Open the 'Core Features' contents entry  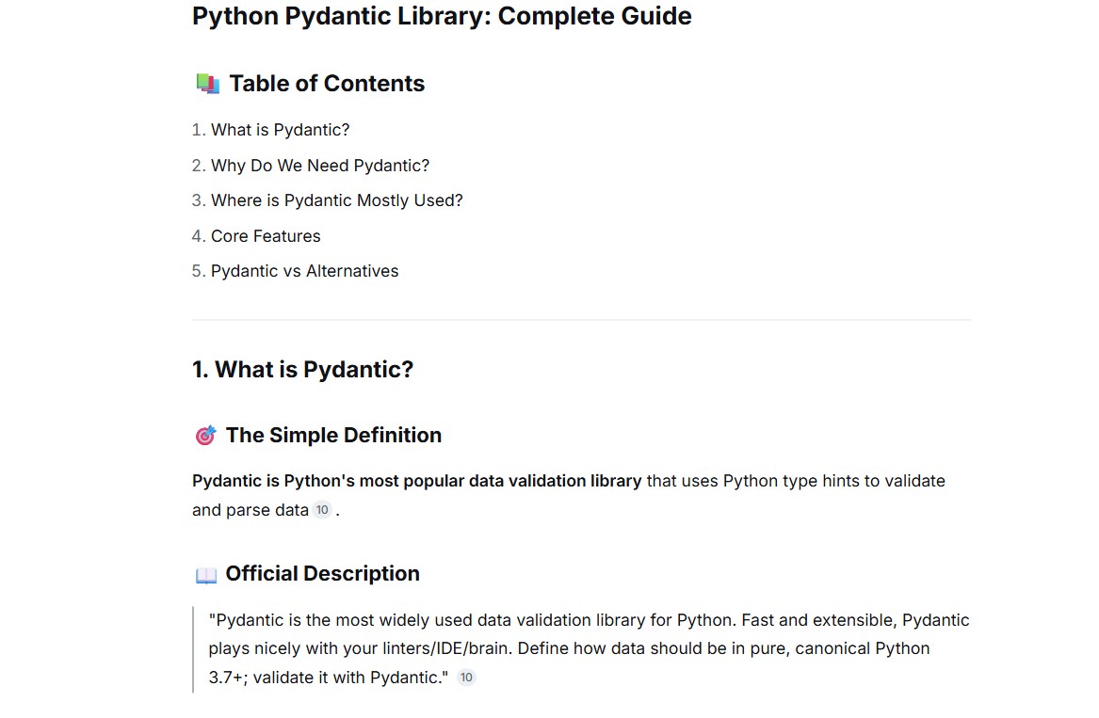click(266, 236)
